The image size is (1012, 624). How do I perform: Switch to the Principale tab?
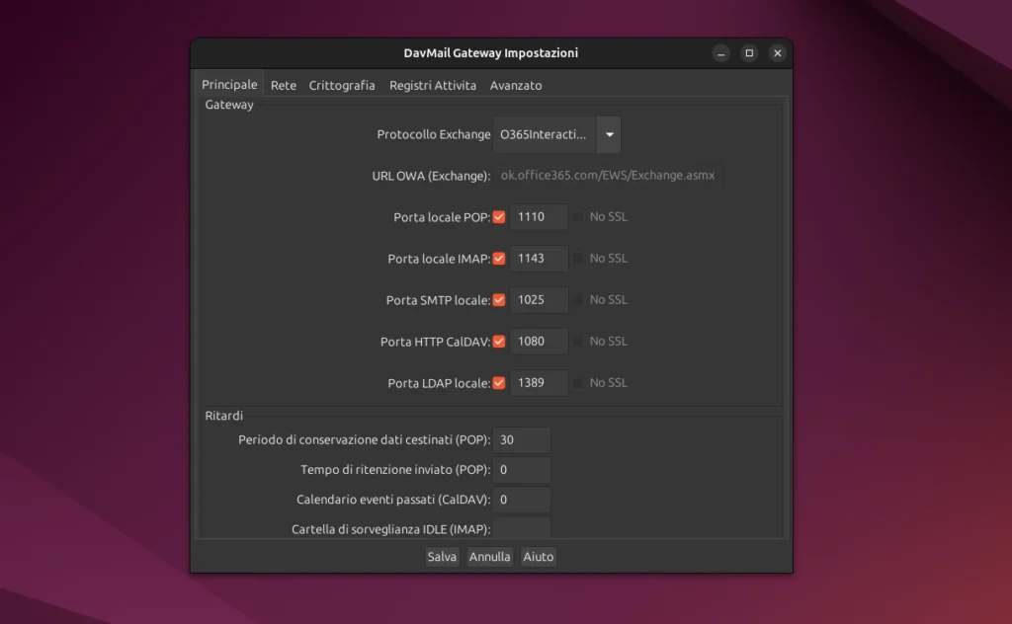(229, 85)
